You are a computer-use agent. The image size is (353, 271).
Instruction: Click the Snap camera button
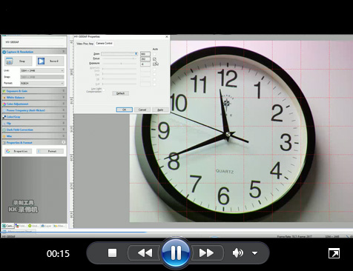tap(19, 61)
